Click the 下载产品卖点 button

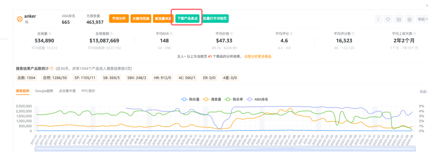click(187, 19)
